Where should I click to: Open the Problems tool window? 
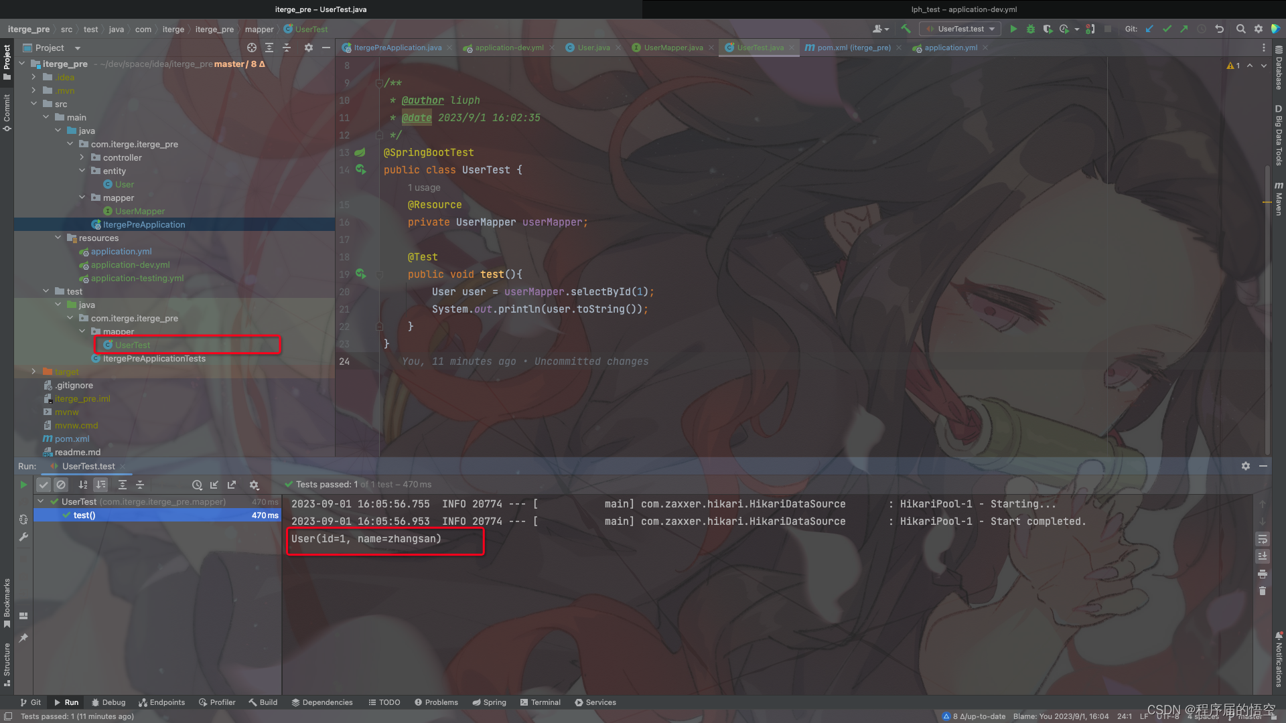pyautogui.click(x=436, y=702)
